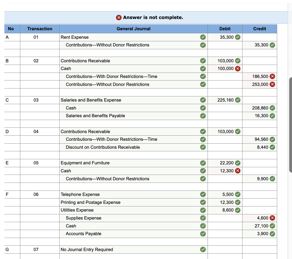The width and height of the screenshot is (292, 259).
Task: Click the green checkmark beside Rent Expense
Action: pos(203,37)
